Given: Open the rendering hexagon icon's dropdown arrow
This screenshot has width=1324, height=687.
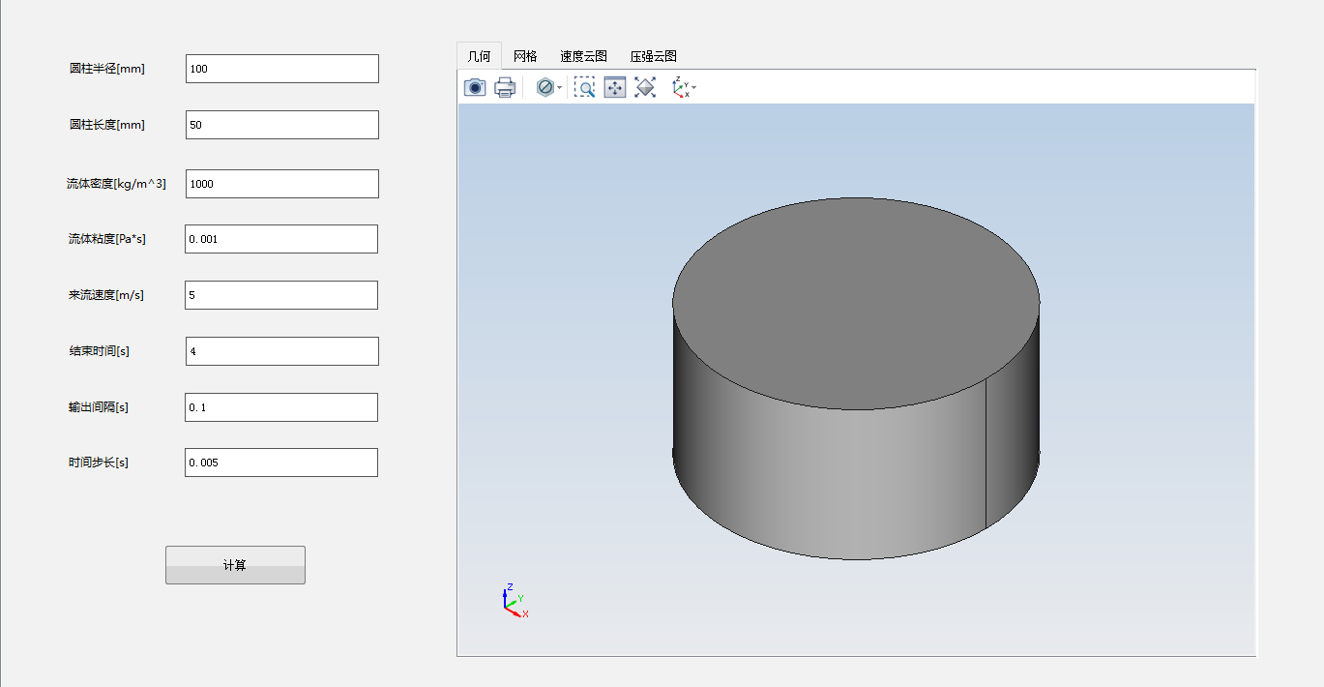Looking at the screenshot, I should [559, 88].
